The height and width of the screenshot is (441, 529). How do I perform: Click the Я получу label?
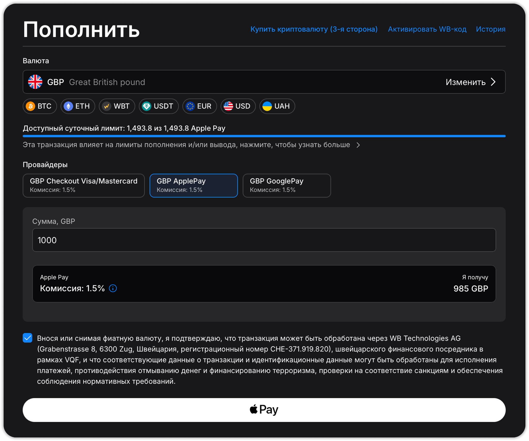pos(475,277)
